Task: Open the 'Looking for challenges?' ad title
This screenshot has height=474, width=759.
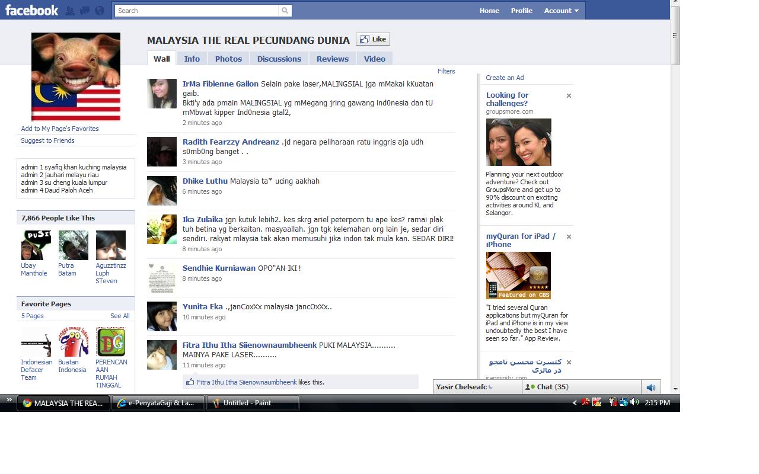Action: coord(507,99)
